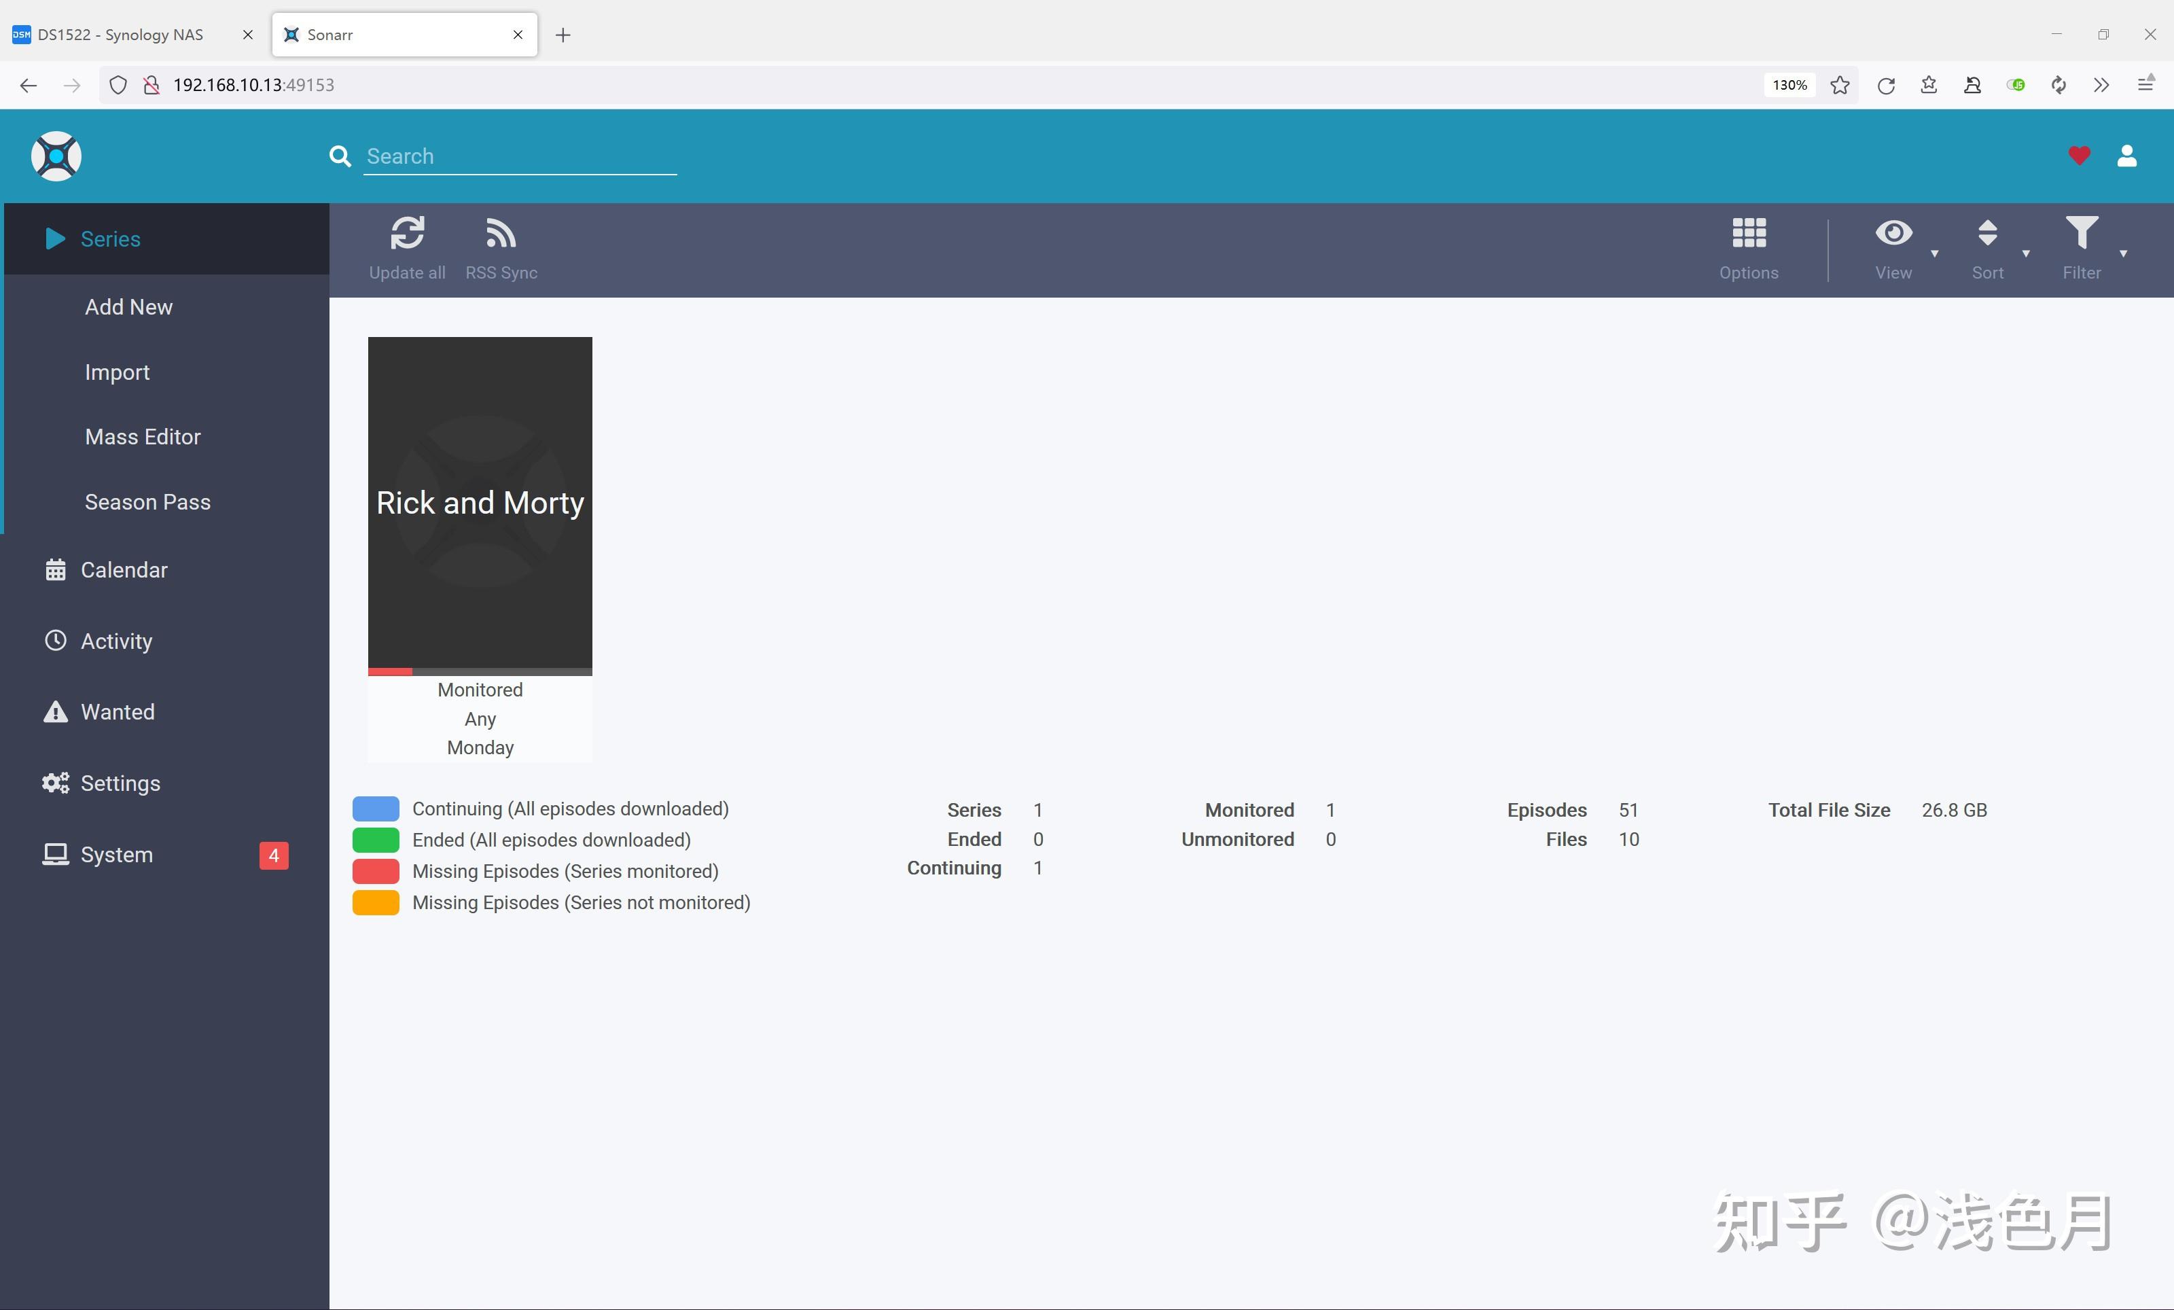Click the Sonarr logo

[x=56, y=156]
